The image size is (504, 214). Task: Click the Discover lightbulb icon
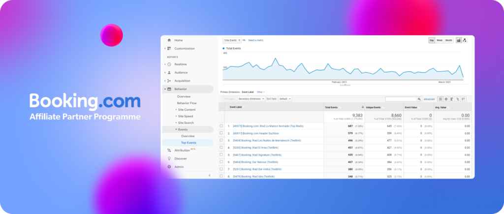click(169, 158)
